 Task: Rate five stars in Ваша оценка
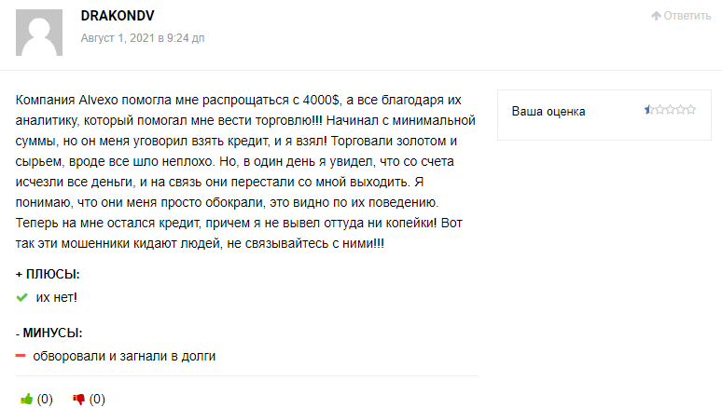[x=690, y=110]
